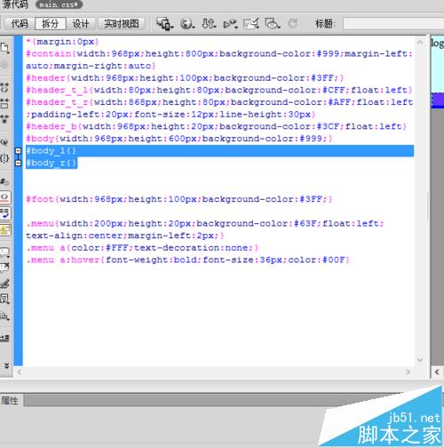Click the #foot rule line
Screen dimensions: 444x448
[x=179, y=199]
